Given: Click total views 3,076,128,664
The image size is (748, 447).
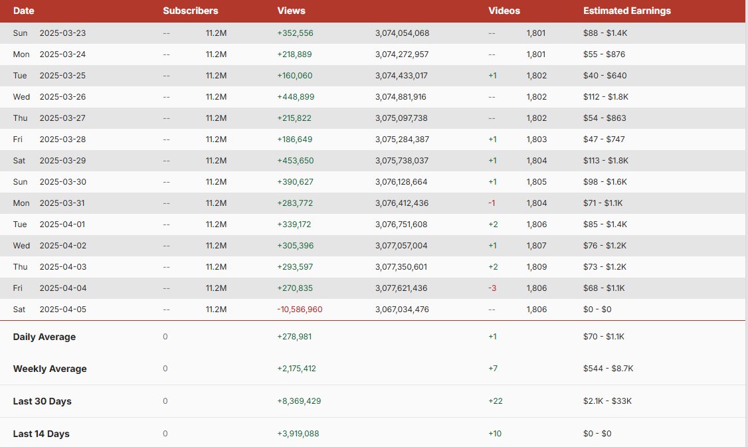Looking at the screenshot, I should (x=401, y=182).
